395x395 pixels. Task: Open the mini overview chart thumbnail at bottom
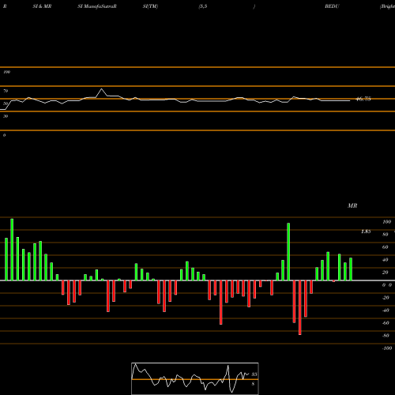195,378
